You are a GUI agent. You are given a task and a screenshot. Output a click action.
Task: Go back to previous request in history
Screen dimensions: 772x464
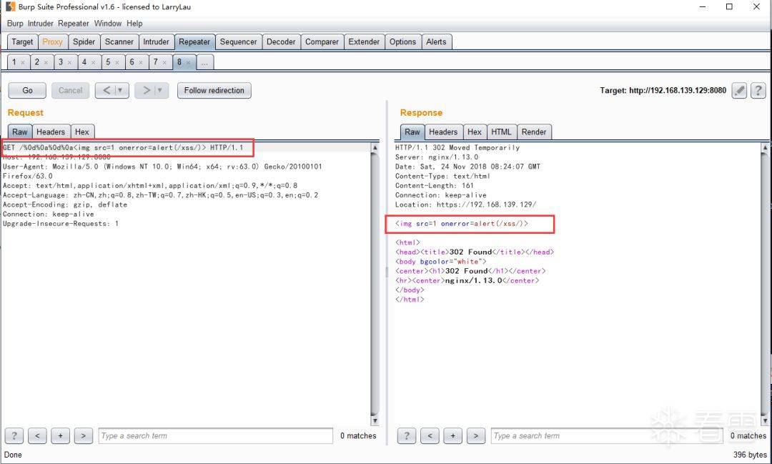(106, 91)
